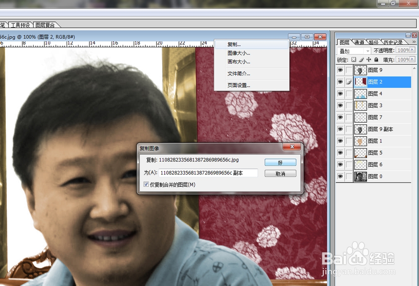Click the lock position move icon

(369, 59)
